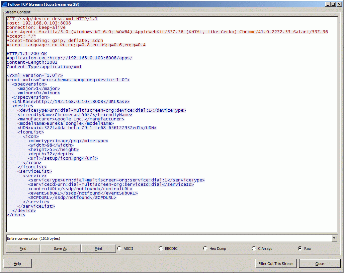Image resolution: width=344 pixels, height=273 pixels.
Task: Click the GET /ssdp/device-desc.xml request line
Action: 52,19
